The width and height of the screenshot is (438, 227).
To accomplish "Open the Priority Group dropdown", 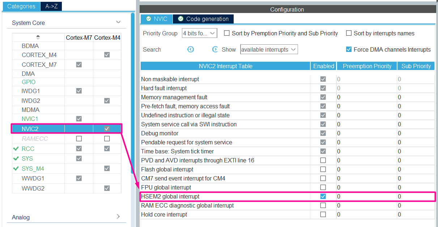I will click(x=199, y=33).
